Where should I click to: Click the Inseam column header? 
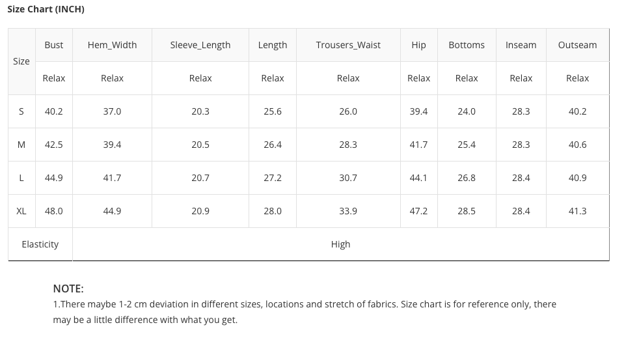coord(521,45)
